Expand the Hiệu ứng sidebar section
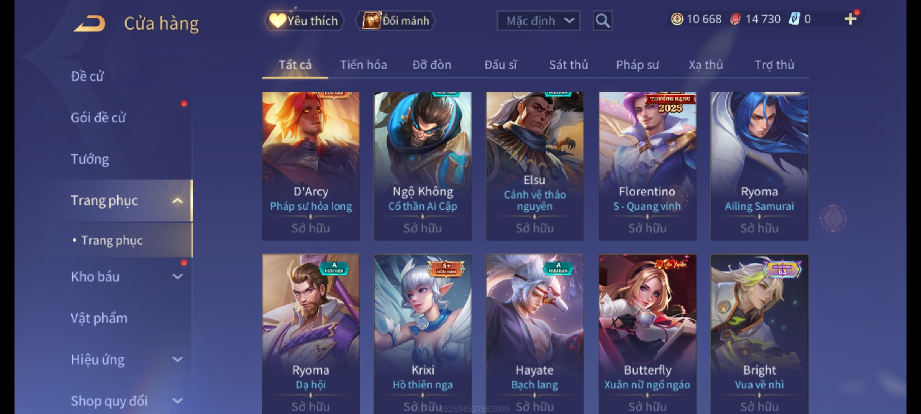 point(177,360)
